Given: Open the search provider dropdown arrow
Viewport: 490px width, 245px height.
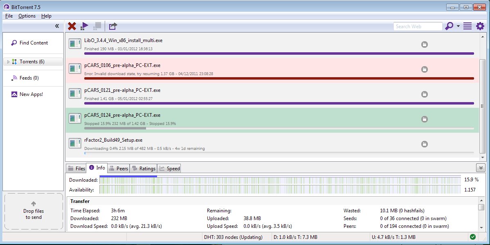Looking at the screenshot, I should (458, 26).
